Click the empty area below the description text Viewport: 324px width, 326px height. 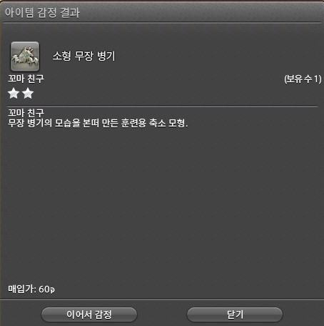click(162, 205)
